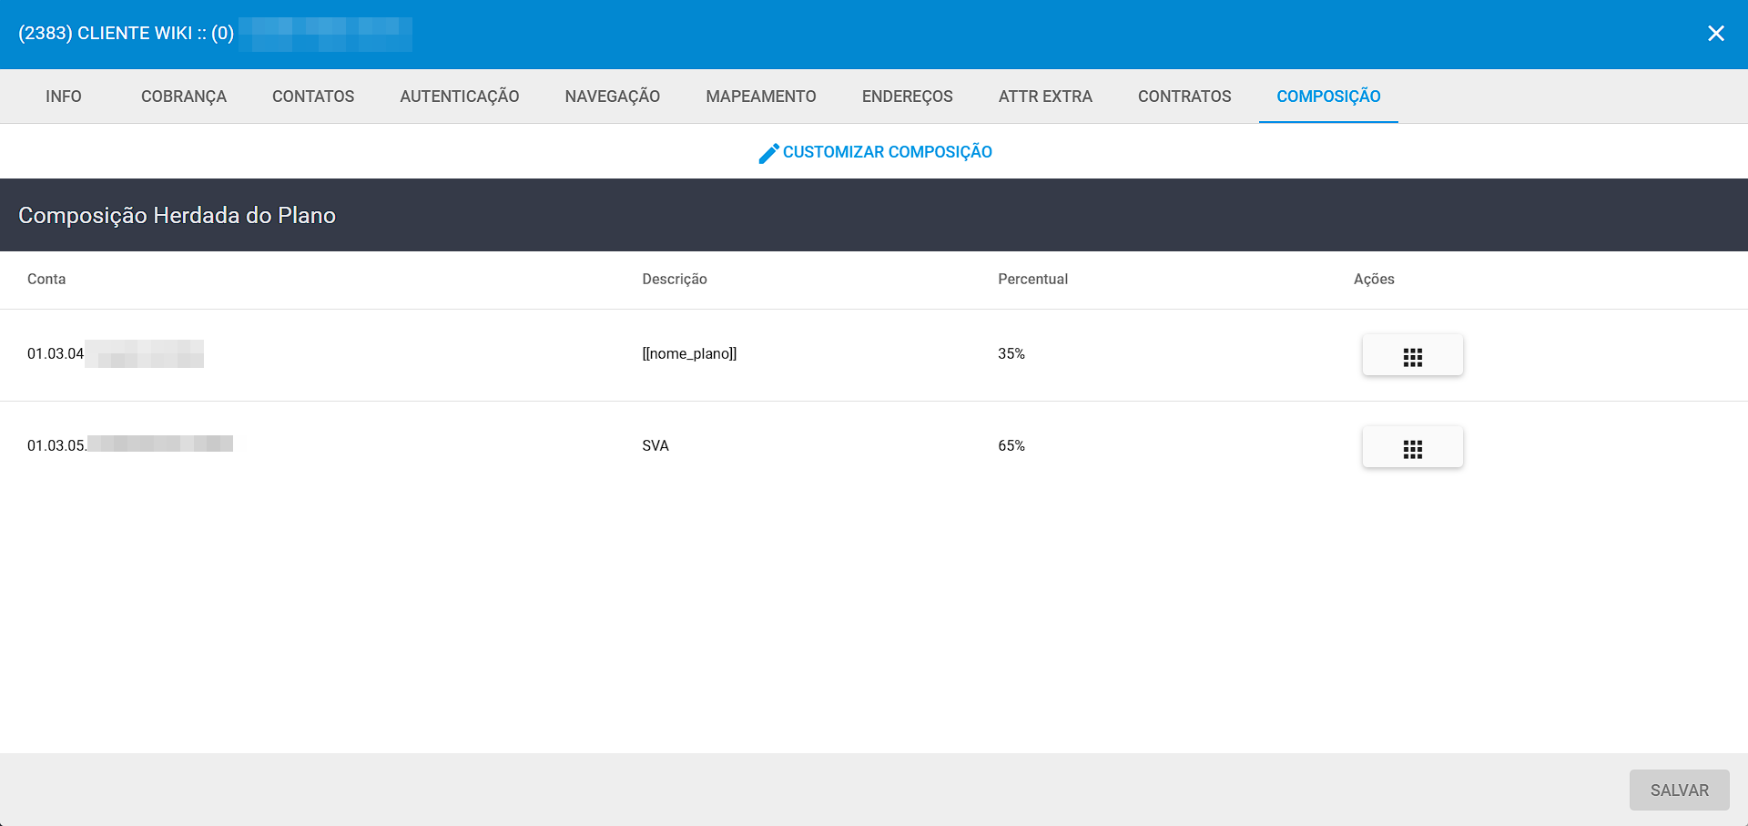
Task: Open the ENDEREÇOS tab
Action: click(x=908, y=97)
